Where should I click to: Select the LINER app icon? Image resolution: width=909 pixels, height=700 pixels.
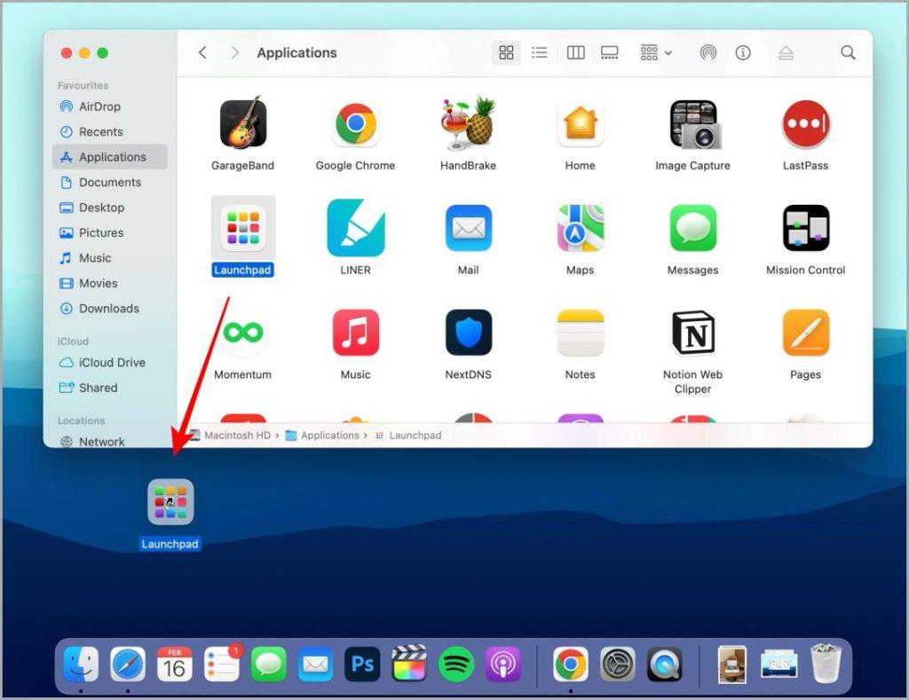pos(356,228)
